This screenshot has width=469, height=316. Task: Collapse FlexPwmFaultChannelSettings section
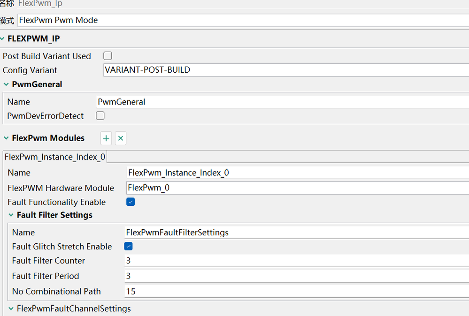[x=11, y=308]
